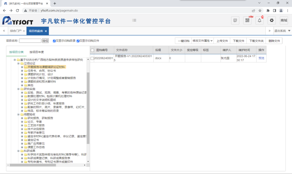Image resolution: width=292 pixels, height=174 pixels.
Task: Select 课题工作总结 folder
Action: [36, 147]
